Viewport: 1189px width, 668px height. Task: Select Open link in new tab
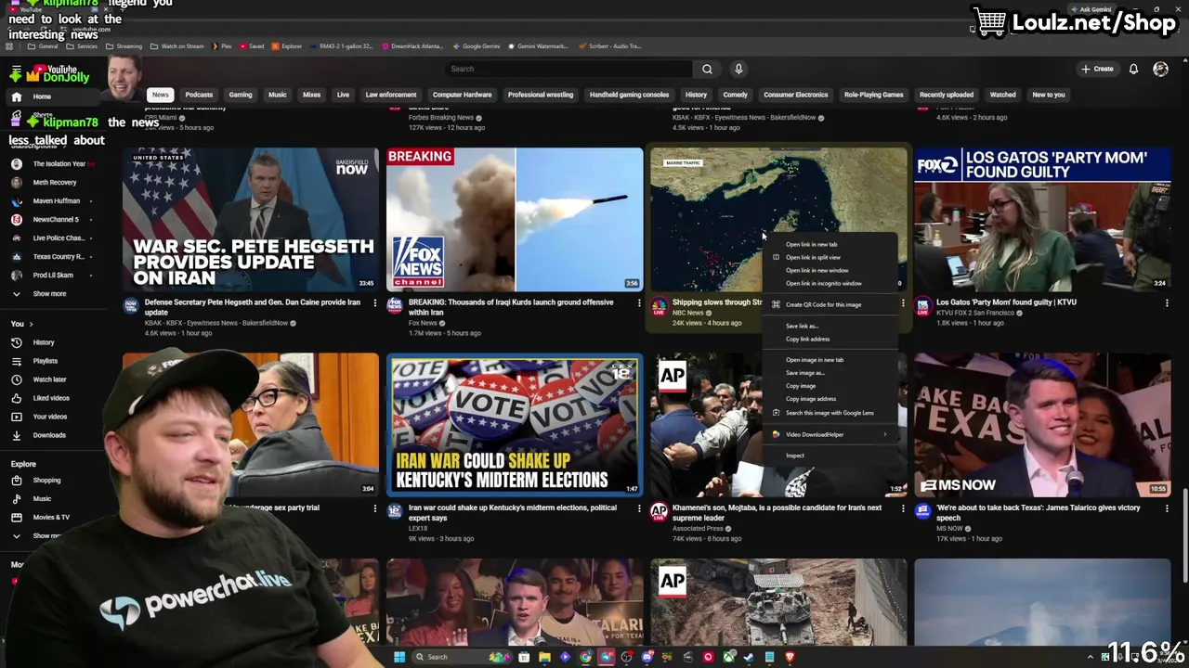(x=830, y=245)
